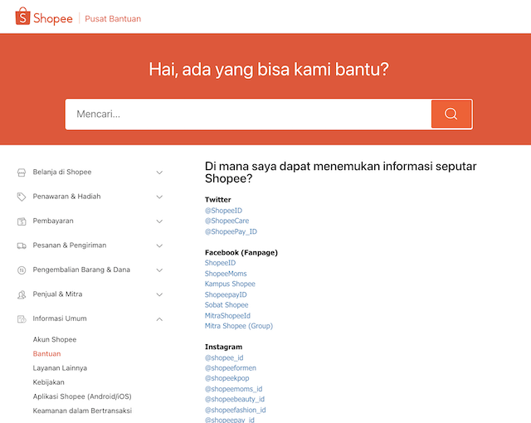Click the Twitter section heading

(217, 200)
